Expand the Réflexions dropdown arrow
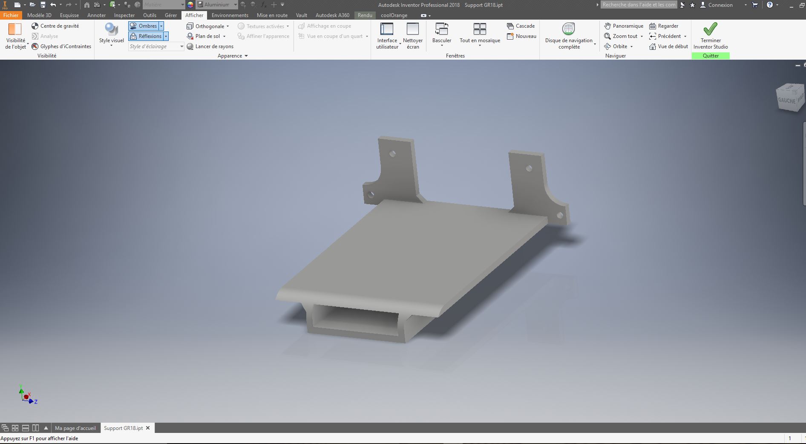This screenshot has height=444, width=806. pos(166,36)
